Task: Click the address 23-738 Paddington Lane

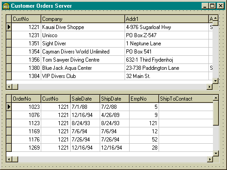Action: click(167, 68)
